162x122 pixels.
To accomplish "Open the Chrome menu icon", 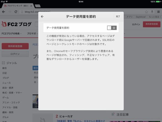I will (158, 12).
